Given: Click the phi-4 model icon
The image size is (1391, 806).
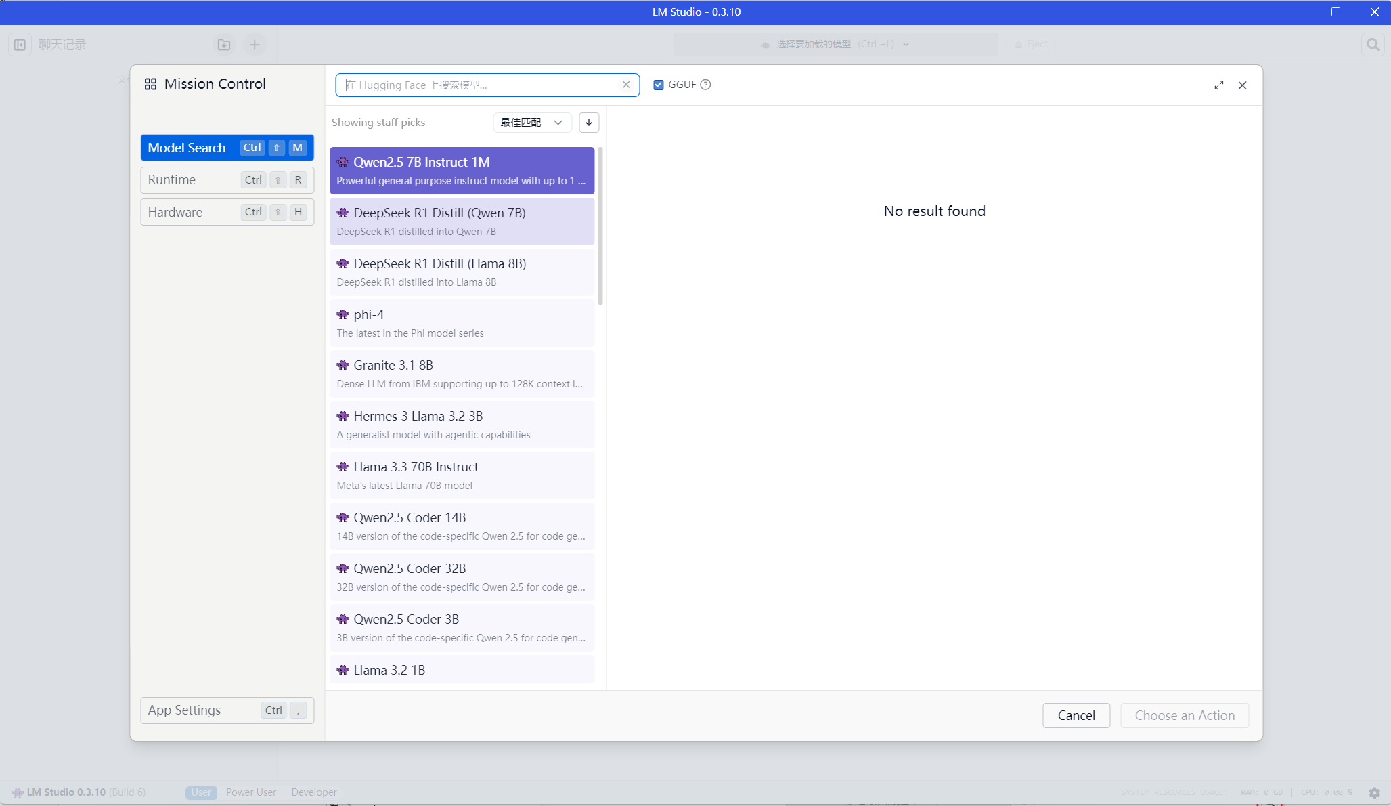Looking at the screenshot, I should coord(343,314).
